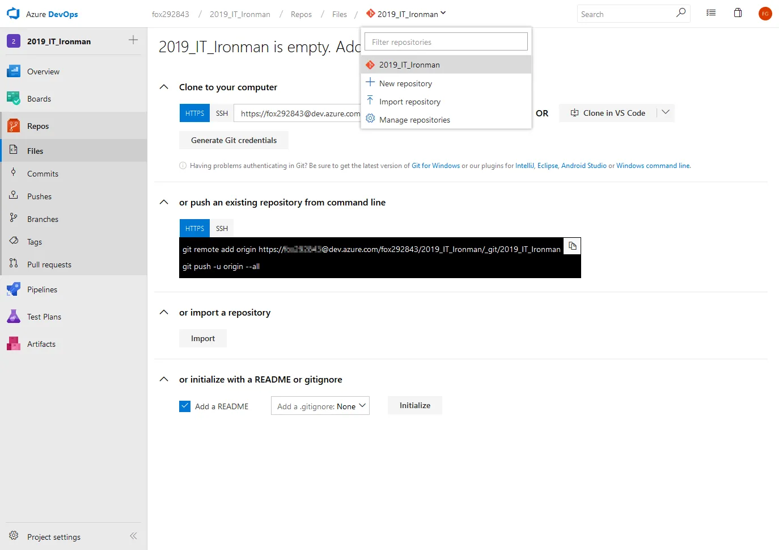779x550 pixels.
Task: Switch clone URL to SSH
Action: point(222,114)
